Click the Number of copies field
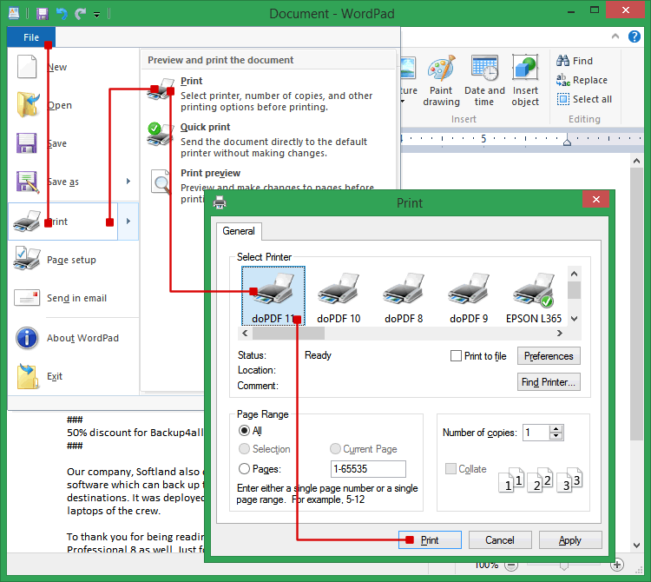The width and height of the screenshot is (651, 582). pos(536,433)
